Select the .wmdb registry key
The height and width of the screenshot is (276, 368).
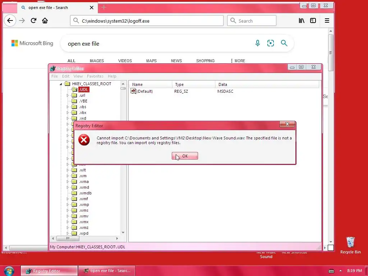tap(85, 193)
